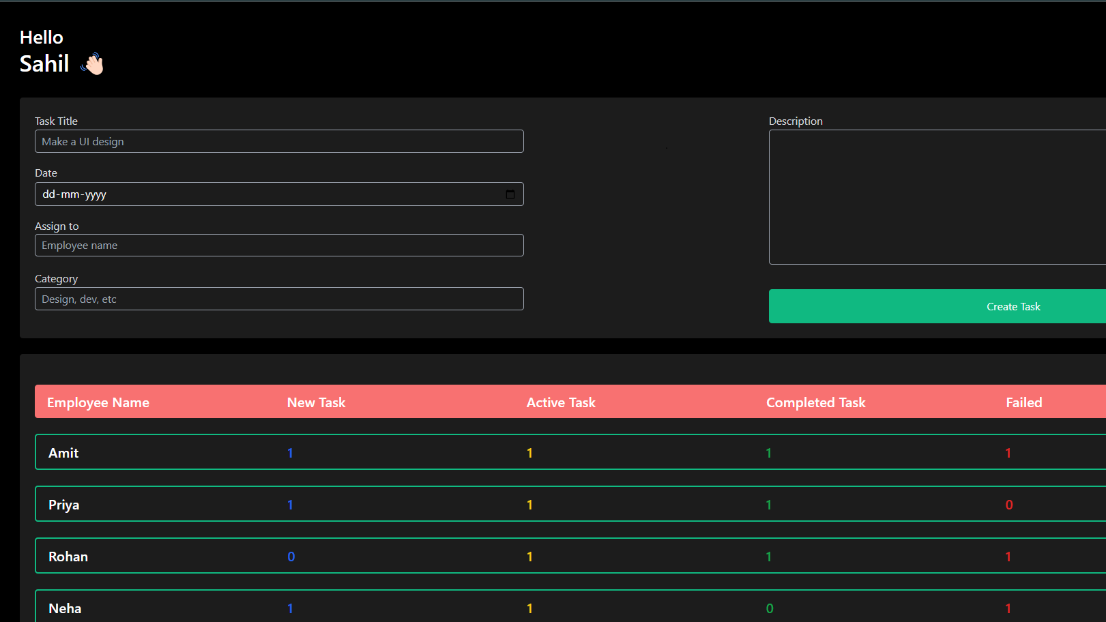Focus the Task Title input field
The width and height of the screenshot is (1106, 622).
279,141
